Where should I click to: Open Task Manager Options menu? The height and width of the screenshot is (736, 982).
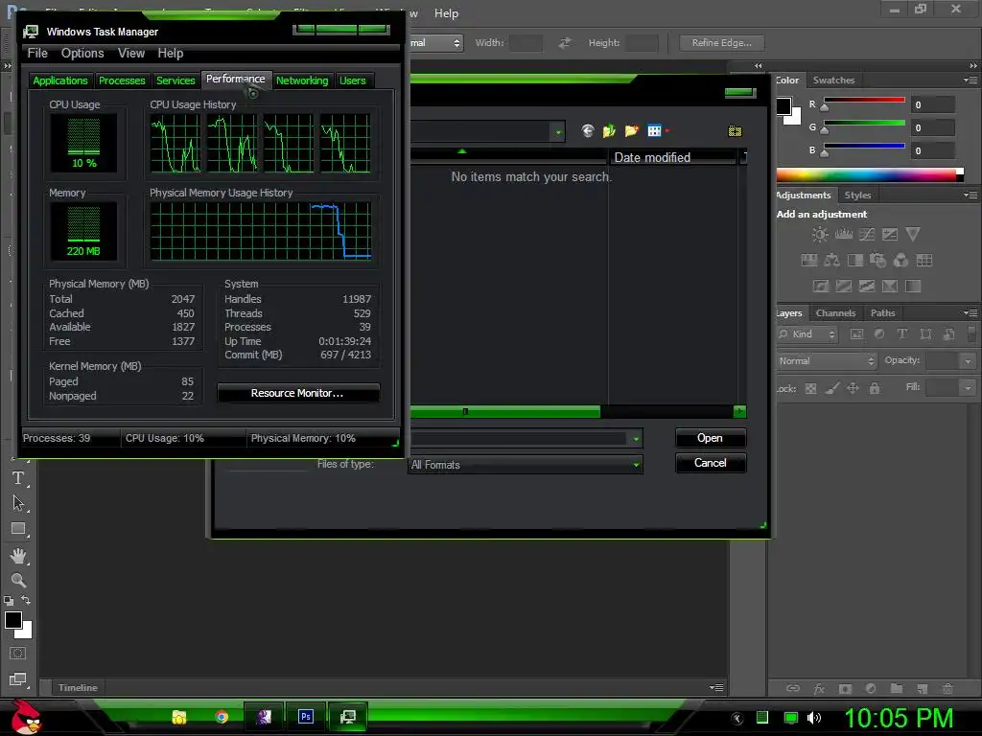tap(82, 54)
